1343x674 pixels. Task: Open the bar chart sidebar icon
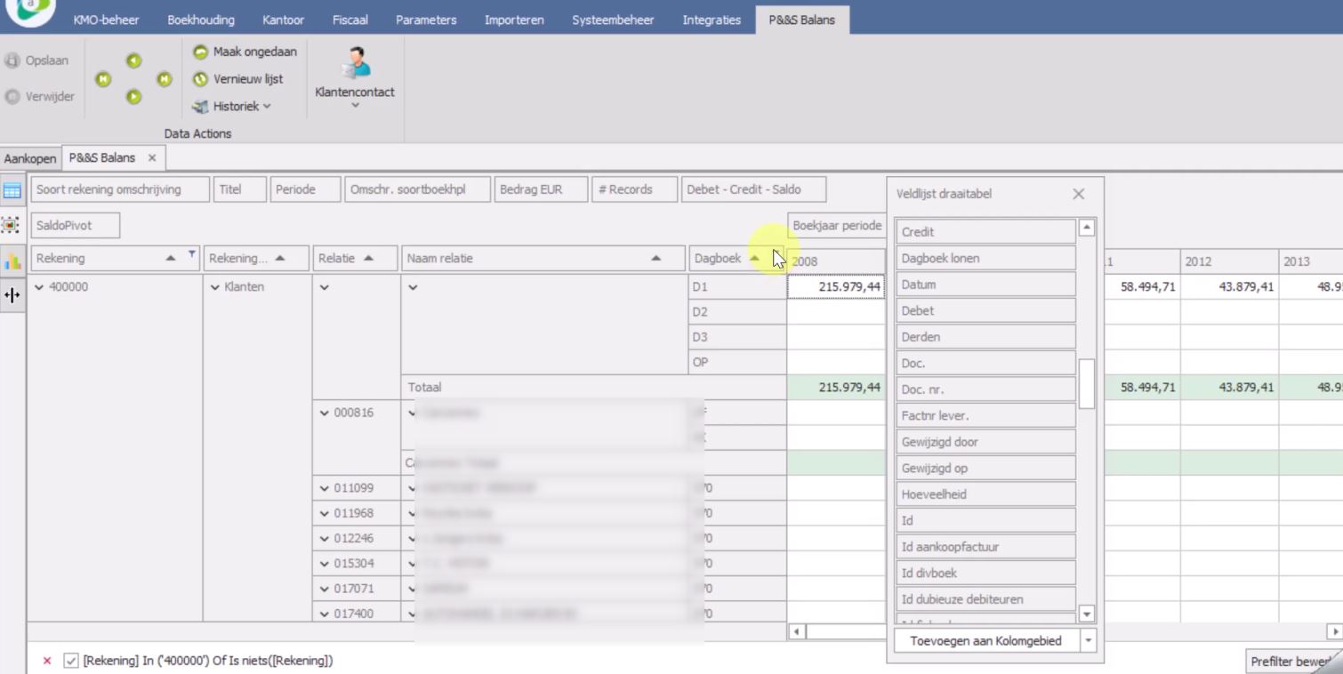tap(12, 261)
